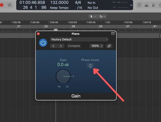Click bar 37 on the ruler
The height and width of the screenshot is (122, 161).
[128, 26]
